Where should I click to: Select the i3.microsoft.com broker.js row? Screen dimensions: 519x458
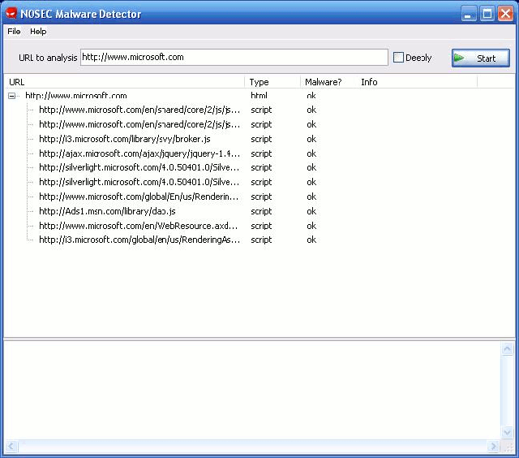[x=124, y=139]
